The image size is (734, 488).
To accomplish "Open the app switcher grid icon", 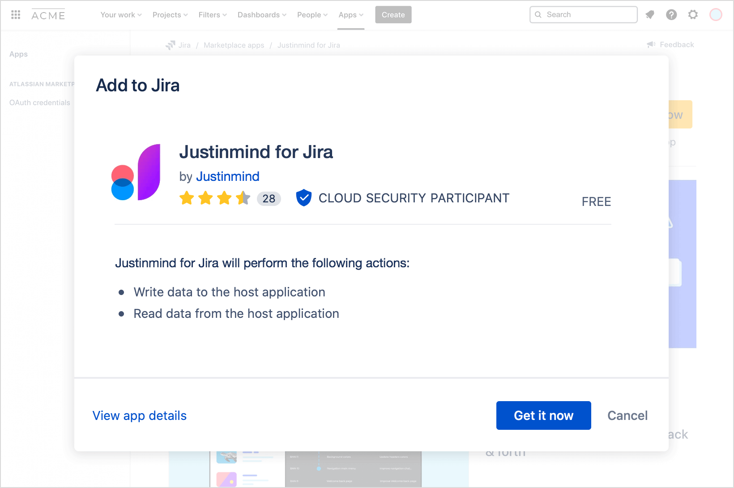I will (16, 15).
